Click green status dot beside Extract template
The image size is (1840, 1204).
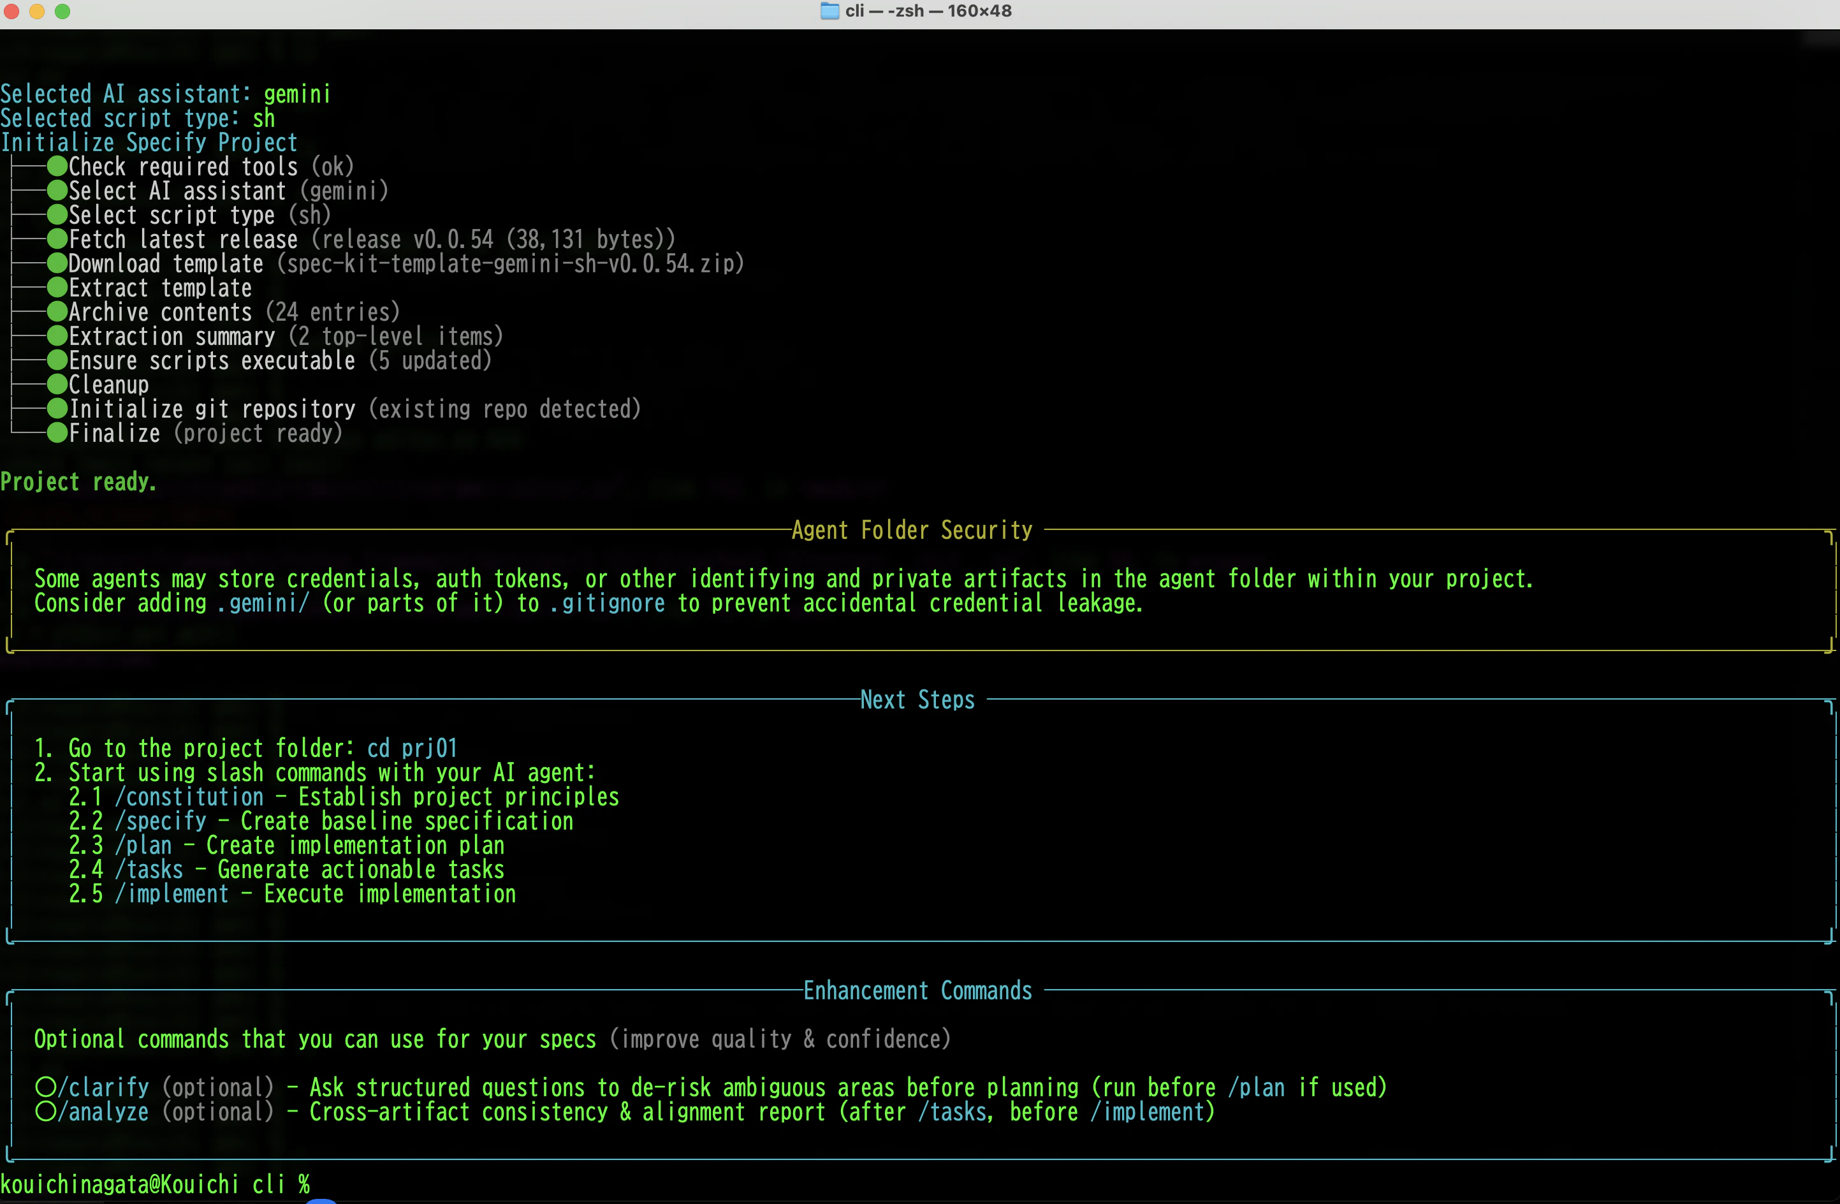point(57,288)
